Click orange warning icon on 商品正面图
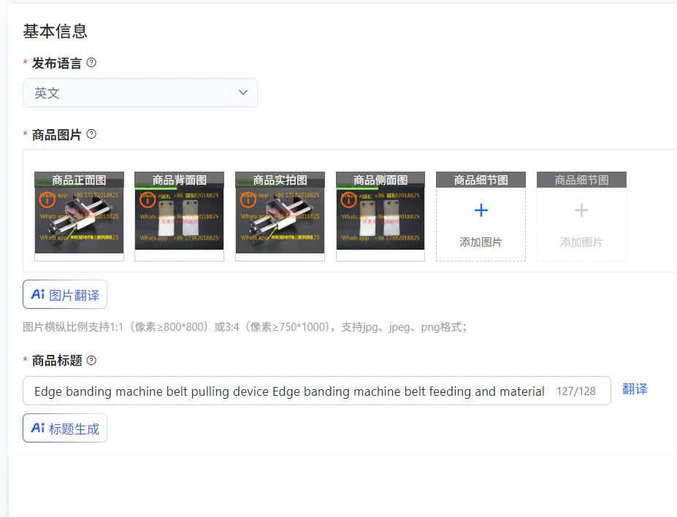Screen dimensions: 677x517 pyautogui.click(x=47, y=200)
